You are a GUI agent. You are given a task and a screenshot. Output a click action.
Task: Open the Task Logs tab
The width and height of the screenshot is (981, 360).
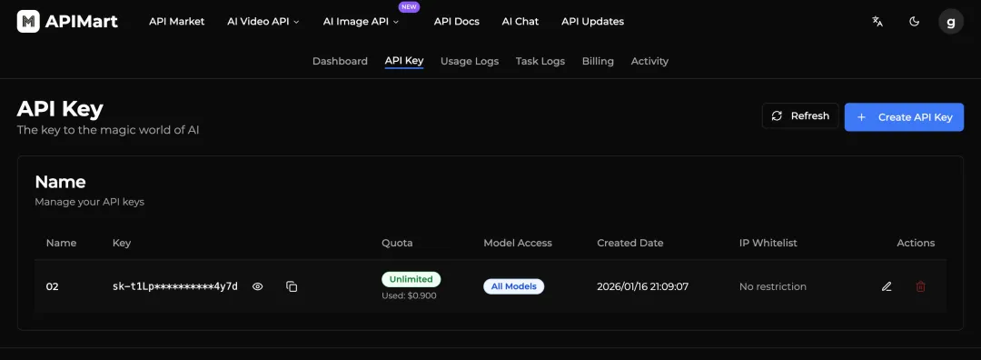coord(540,61)
